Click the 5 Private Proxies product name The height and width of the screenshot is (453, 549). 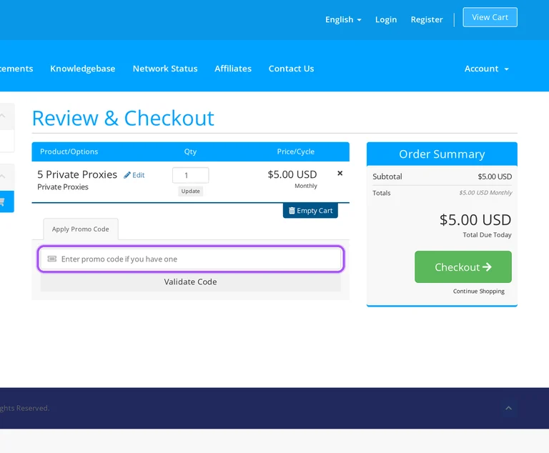click(x=77, y=174)
